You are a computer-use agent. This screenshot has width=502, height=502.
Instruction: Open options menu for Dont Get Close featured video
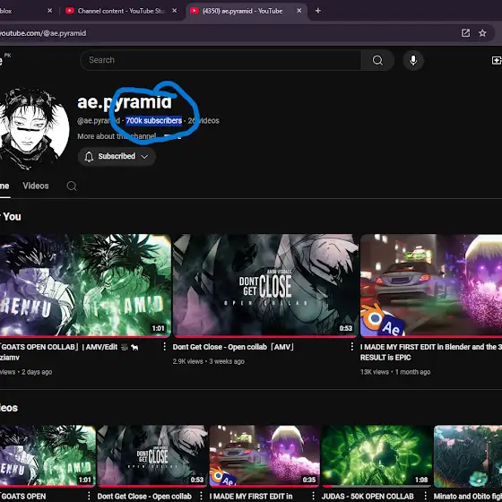point(351,347)
